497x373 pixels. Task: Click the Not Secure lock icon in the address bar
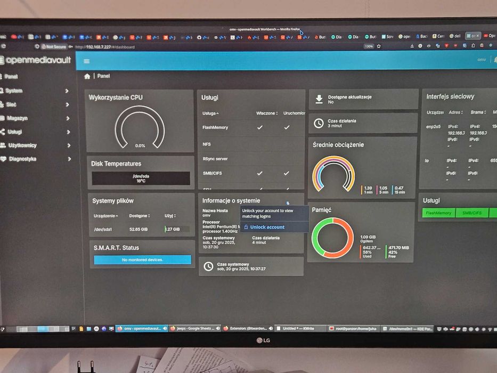point(44,47)
